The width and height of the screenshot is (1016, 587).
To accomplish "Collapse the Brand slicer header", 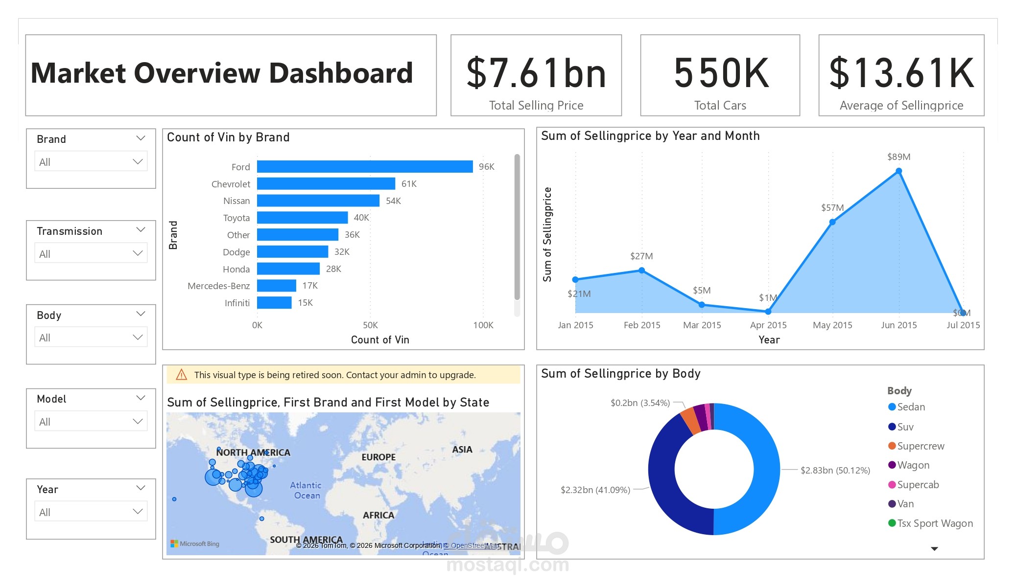I will (x=142, y=137).
